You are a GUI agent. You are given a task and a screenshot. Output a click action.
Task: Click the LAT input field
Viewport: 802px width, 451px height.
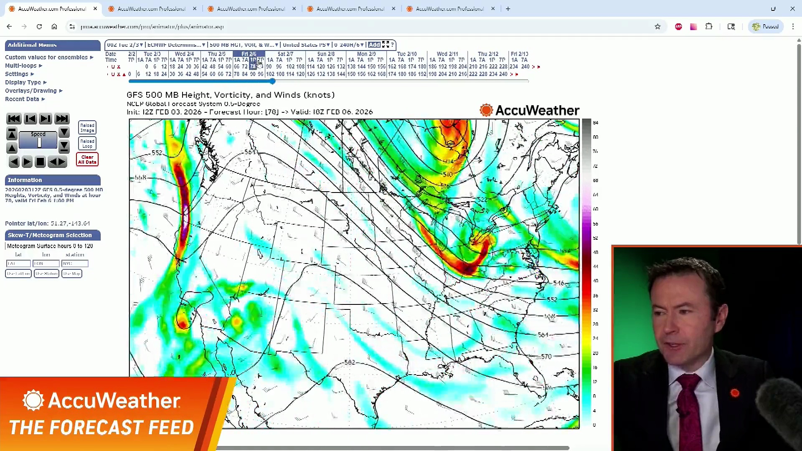click(x=18, y=264)
